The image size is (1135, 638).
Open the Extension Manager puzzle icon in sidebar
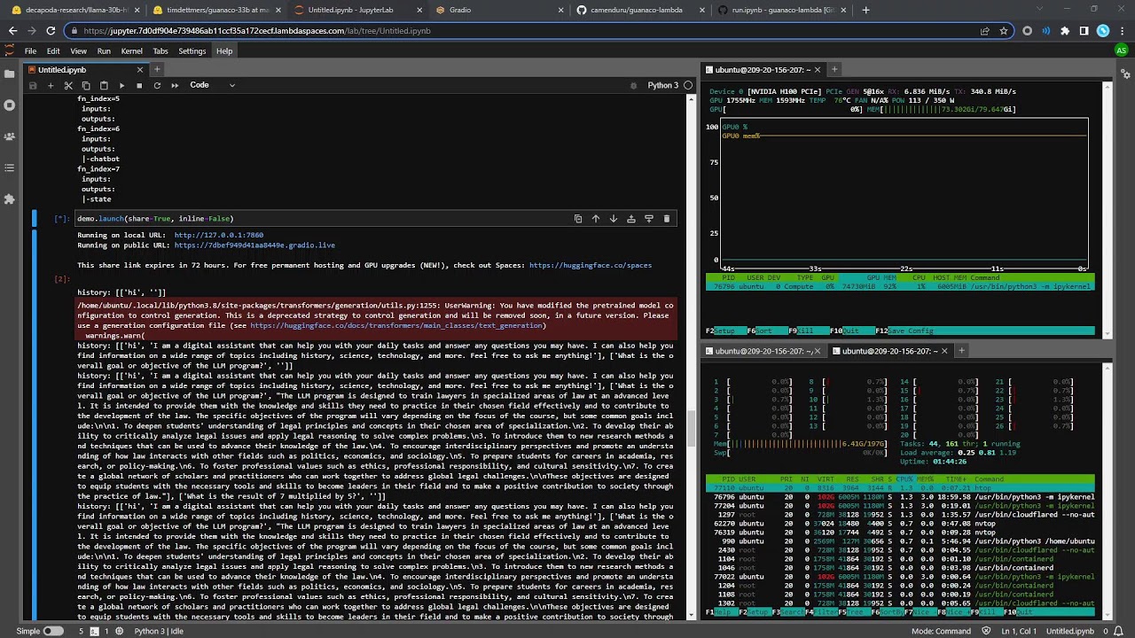[10, 199]
